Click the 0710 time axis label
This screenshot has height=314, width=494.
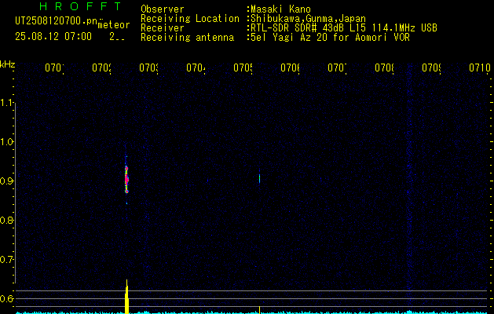pos(480,68)
